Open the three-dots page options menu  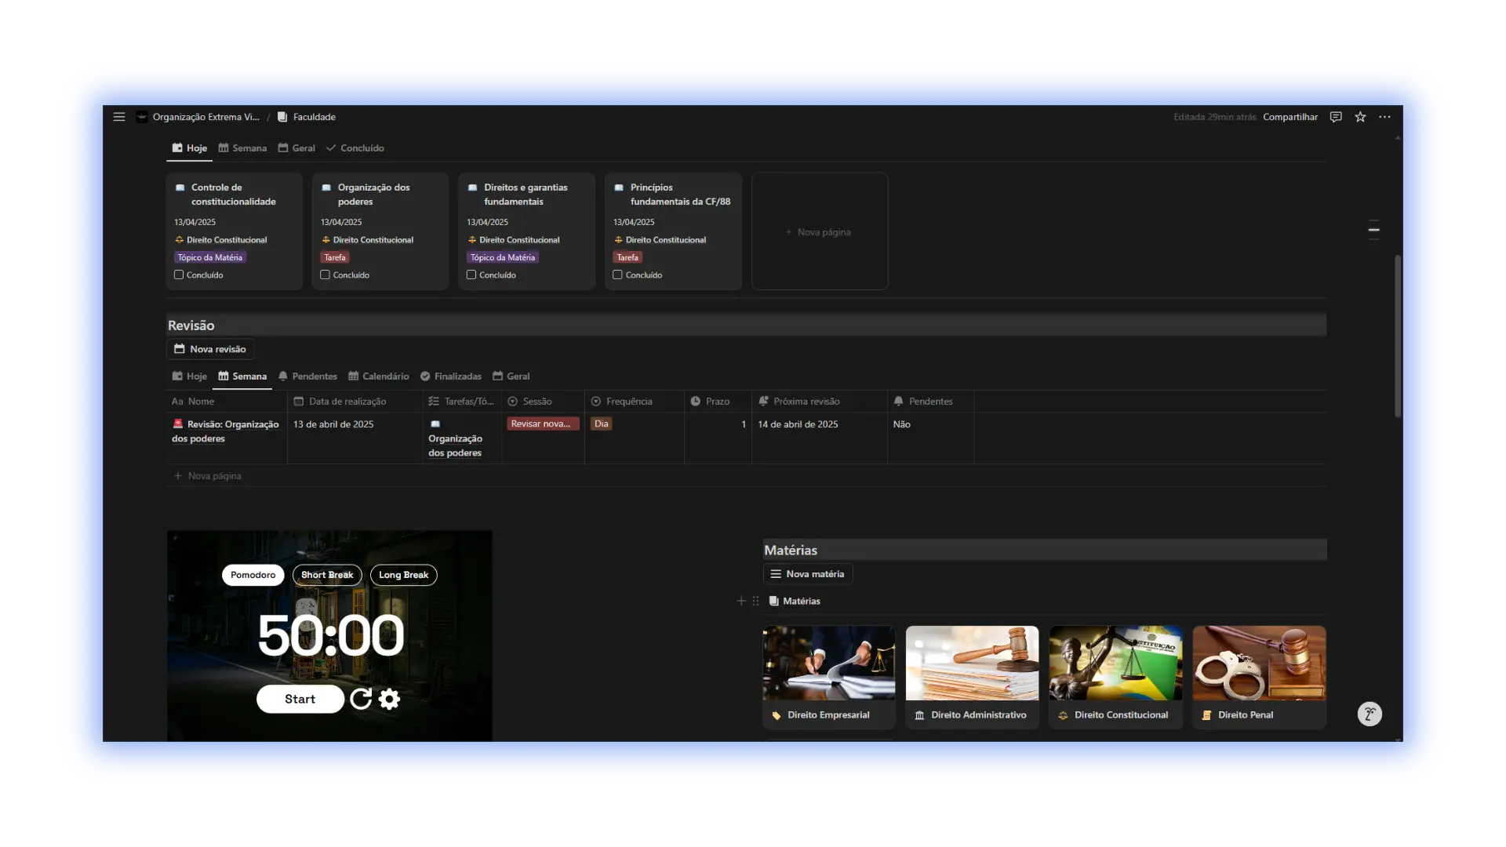click(x=1384, y=117)
